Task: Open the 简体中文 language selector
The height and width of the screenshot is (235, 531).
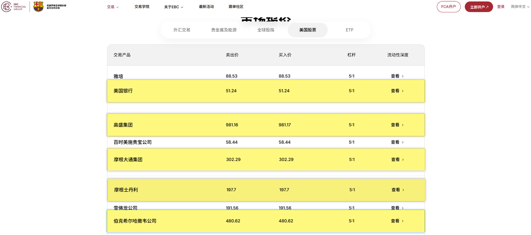Action: click(x=520, y=7)
